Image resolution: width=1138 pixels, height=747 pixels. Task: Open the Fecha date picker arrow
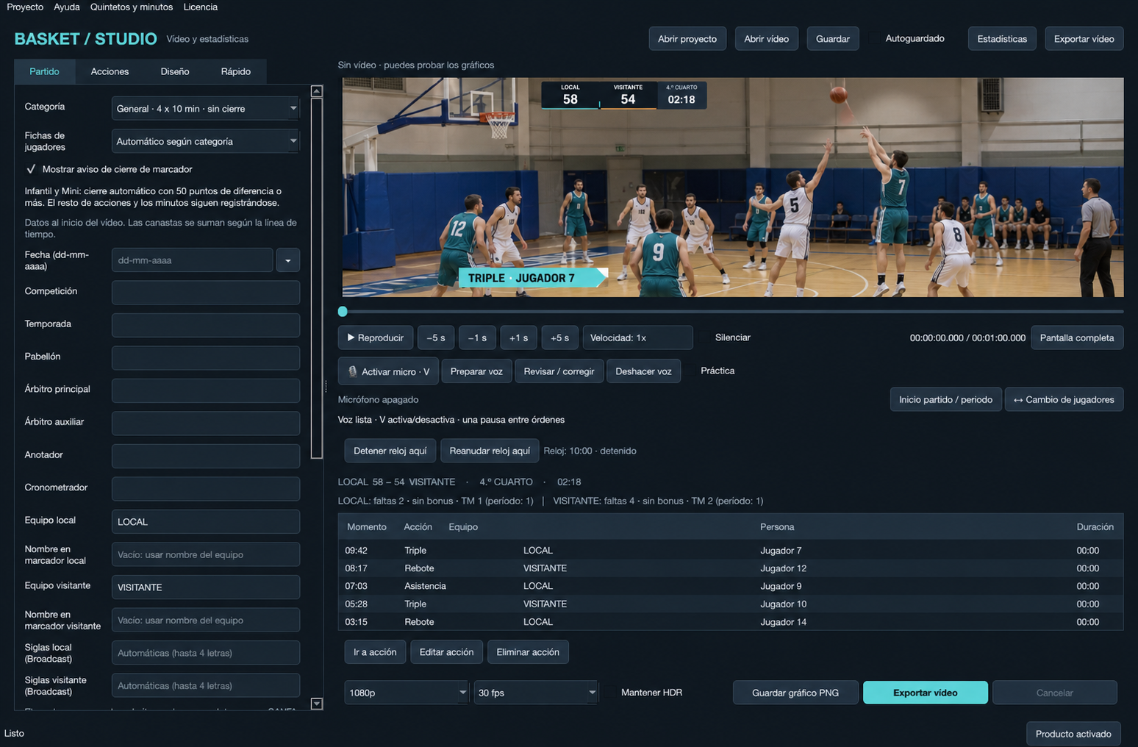pyautogui.click(x=287, y=260)
